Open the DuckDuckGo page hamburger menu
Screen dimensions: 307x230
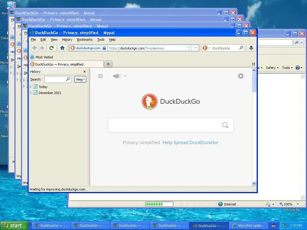tap(100, 76)
